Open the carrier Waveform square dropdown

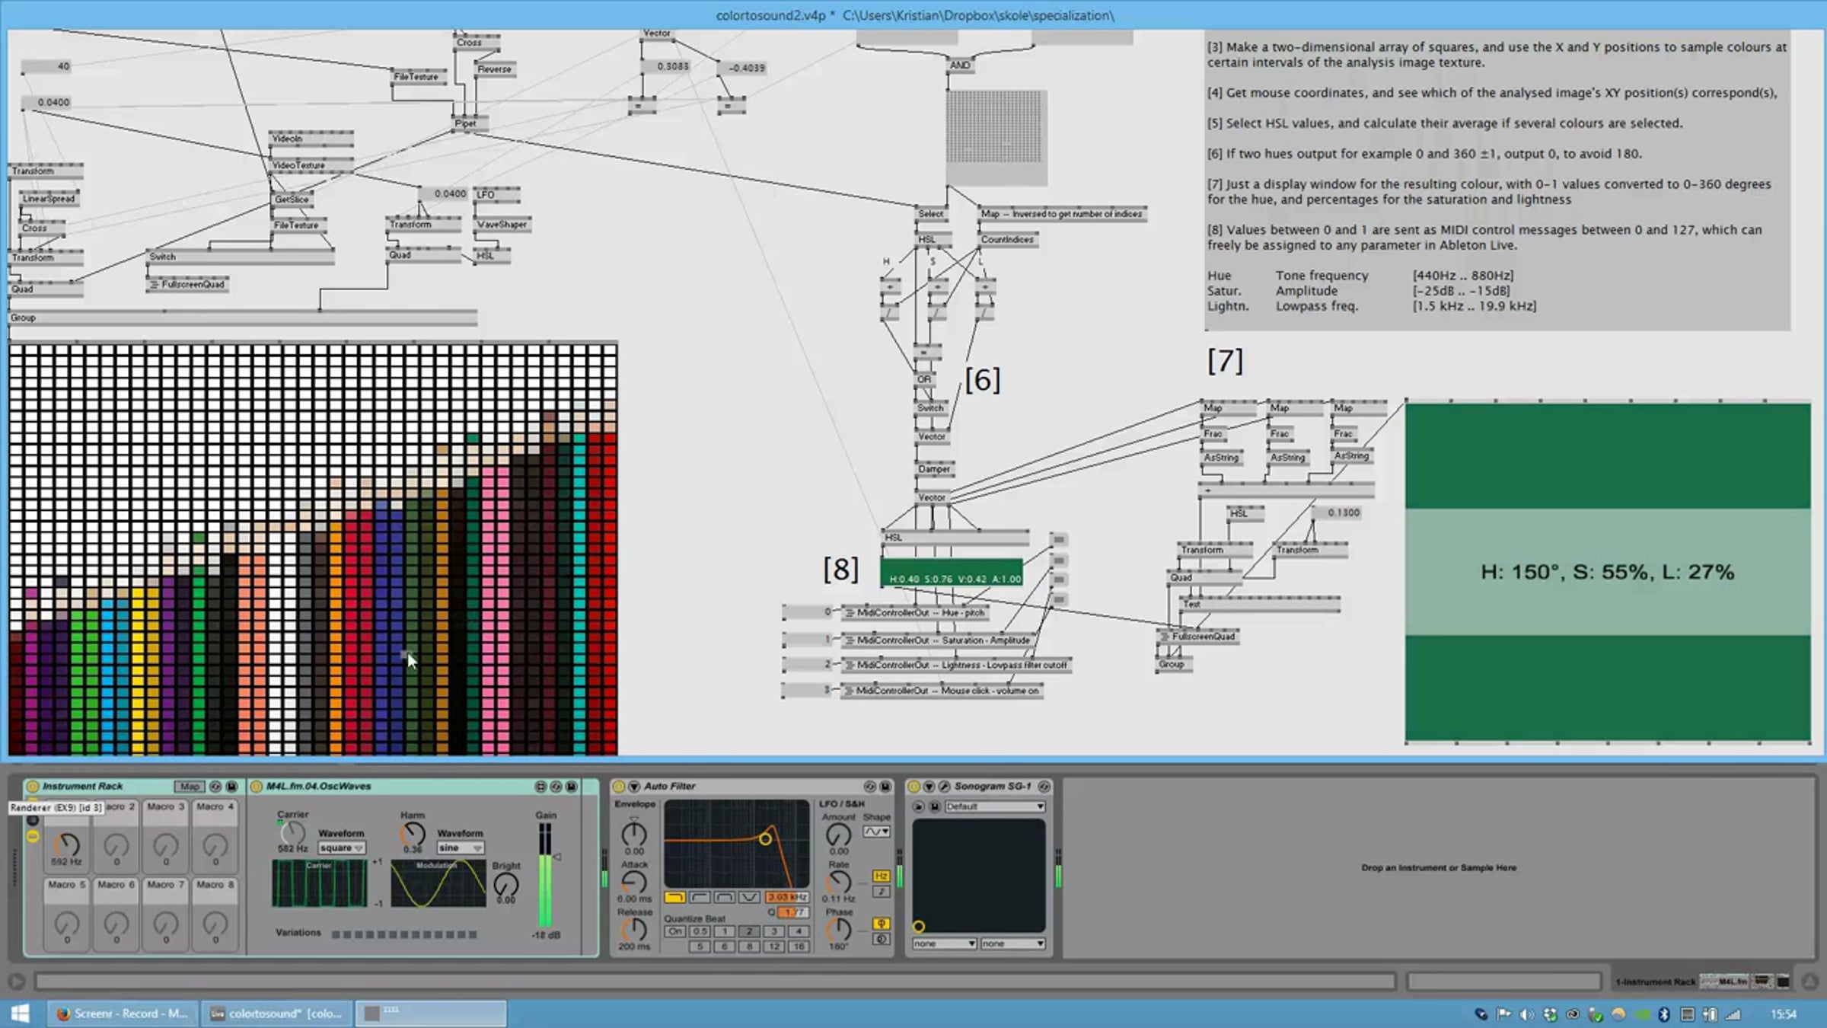(x=341, y=848)
